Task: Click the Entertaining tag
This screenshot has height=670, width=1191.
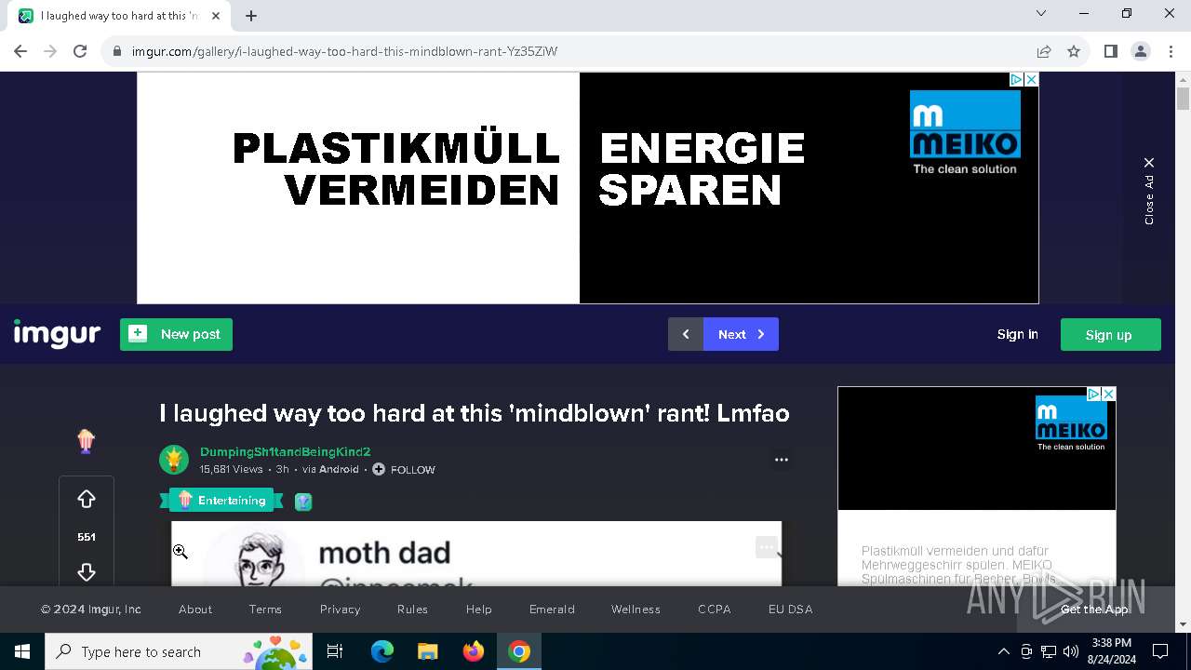Action: pyautogui.click(x=221, y=501)
